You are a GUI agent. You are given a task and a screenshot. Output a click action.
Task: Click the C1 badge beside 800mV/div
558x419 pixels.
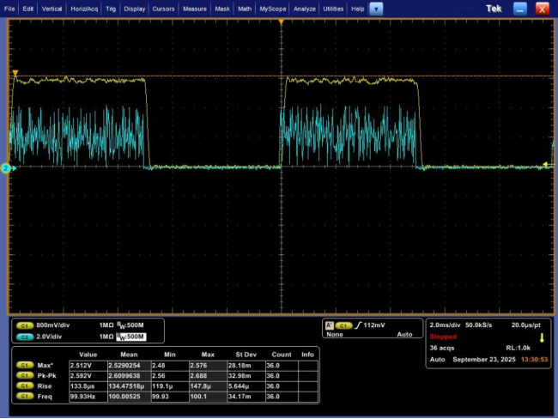(x=25, y=325)
